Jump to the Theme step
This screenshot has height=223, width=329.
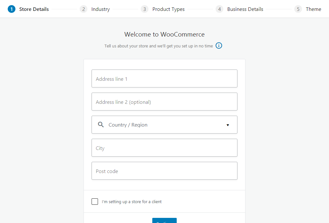pyautogui.click(x=313, y=9)
